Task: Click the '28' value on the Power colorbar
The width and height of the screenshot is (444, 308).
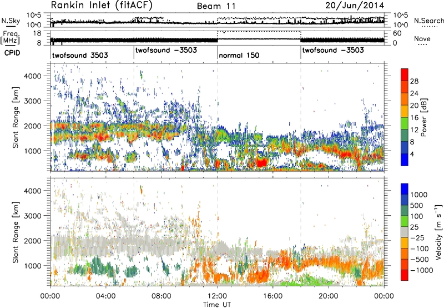Action: coord(414,81)
